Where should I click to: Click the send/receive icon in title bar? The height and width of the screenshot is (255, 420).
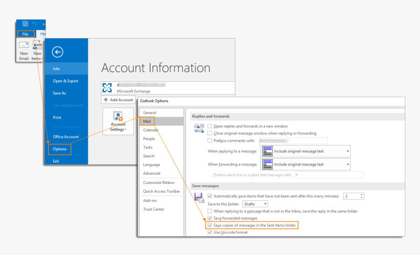[x=25, y=23]
